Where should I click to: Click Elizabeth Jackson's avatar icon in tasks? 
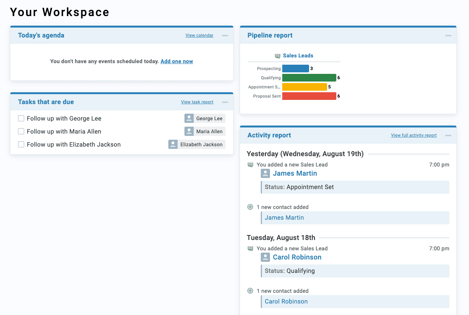173,144
